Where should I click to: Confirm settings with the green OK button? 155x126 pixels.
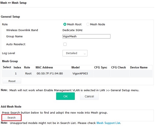[x=65, y=96]
